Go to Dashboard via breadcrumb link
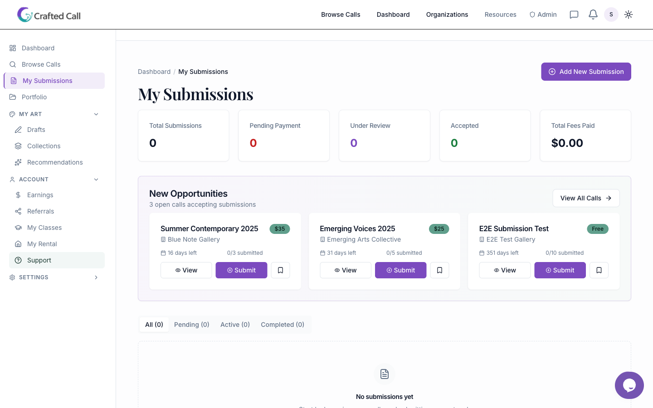Image resolution: width=653 pixels, height=408 pixels. pyautogui.click(x=154, y=72)
